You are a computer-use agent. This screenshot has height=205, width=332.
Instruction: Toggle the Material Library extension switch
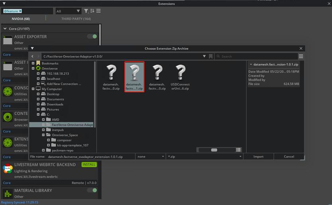coord(92,190)
